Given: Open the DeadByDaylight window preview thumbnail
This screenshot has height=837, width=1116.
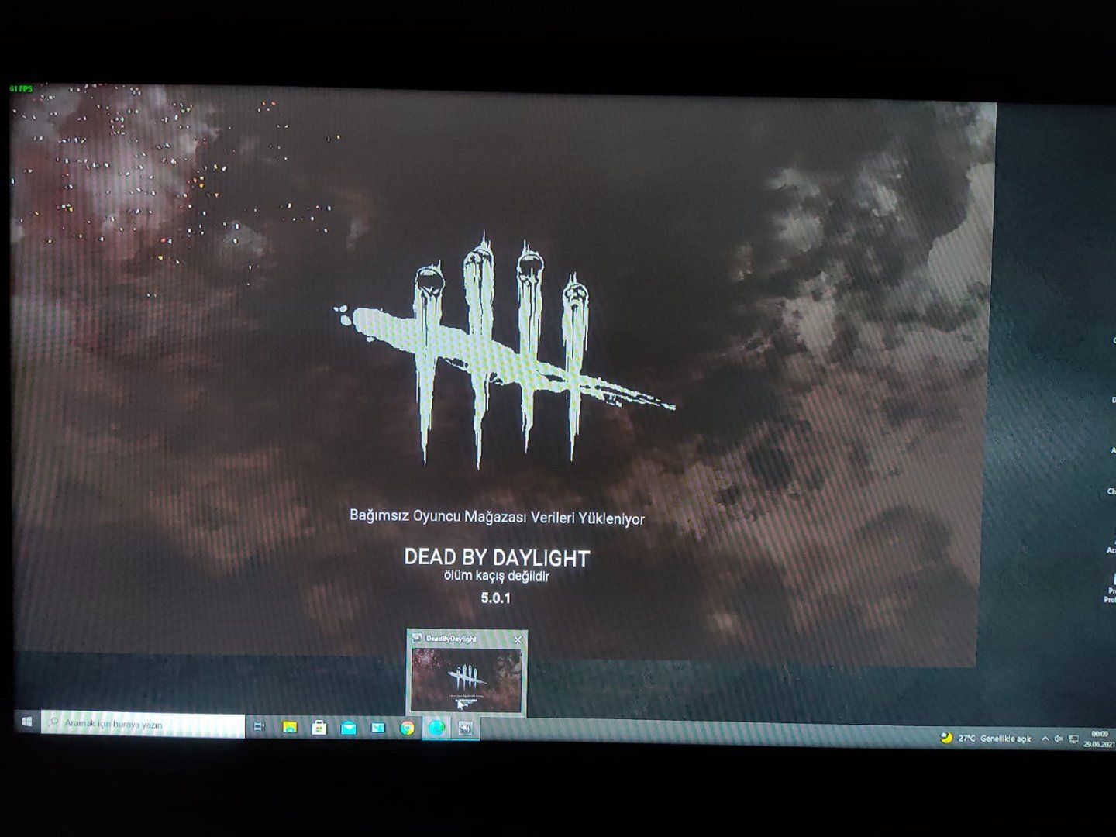Looking at the screenshot, I should (466, 680).
